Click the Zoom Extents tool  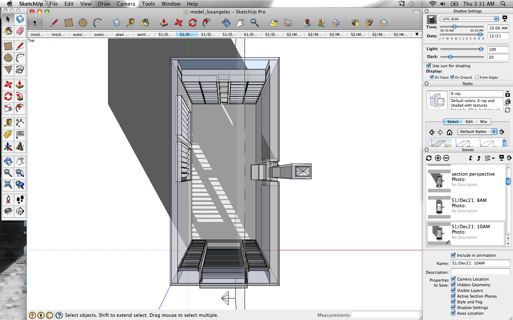[8, 185]
